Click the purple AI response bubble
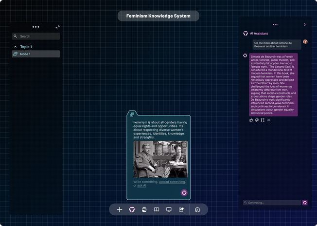Image resolution: width=317 pixels, height=226 pixels. pos(273,85)
